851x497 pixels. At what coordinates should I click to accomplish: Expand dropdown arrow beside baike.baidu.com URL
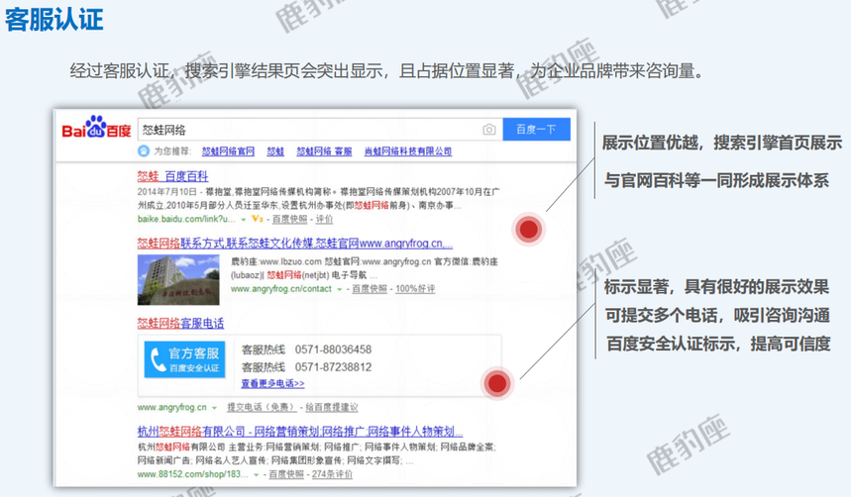coord(243,219)
